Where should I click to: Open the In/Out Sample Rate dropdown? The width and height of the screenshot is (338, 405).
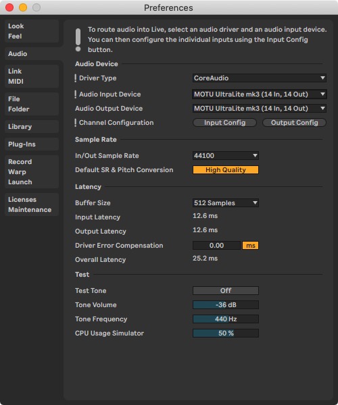226,155
